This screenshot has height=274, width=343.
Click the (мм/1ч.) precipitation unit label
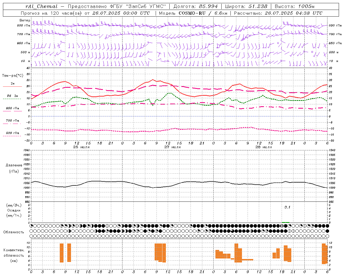(14, 215)
